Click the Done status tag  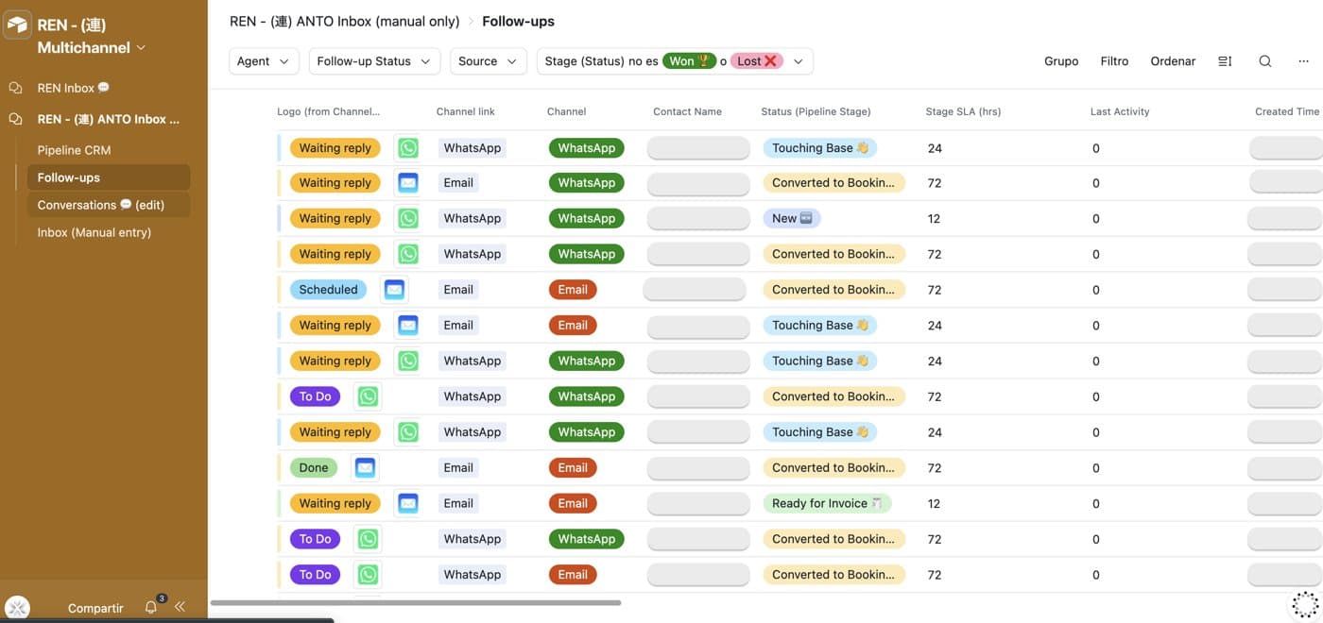pos(314,467)
